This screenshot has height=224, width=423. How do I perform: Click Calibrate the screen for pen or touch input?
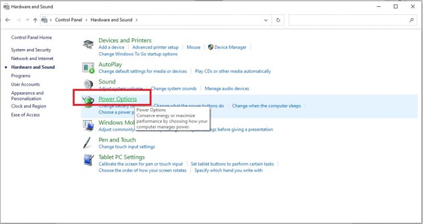click(x=141, y=164)
